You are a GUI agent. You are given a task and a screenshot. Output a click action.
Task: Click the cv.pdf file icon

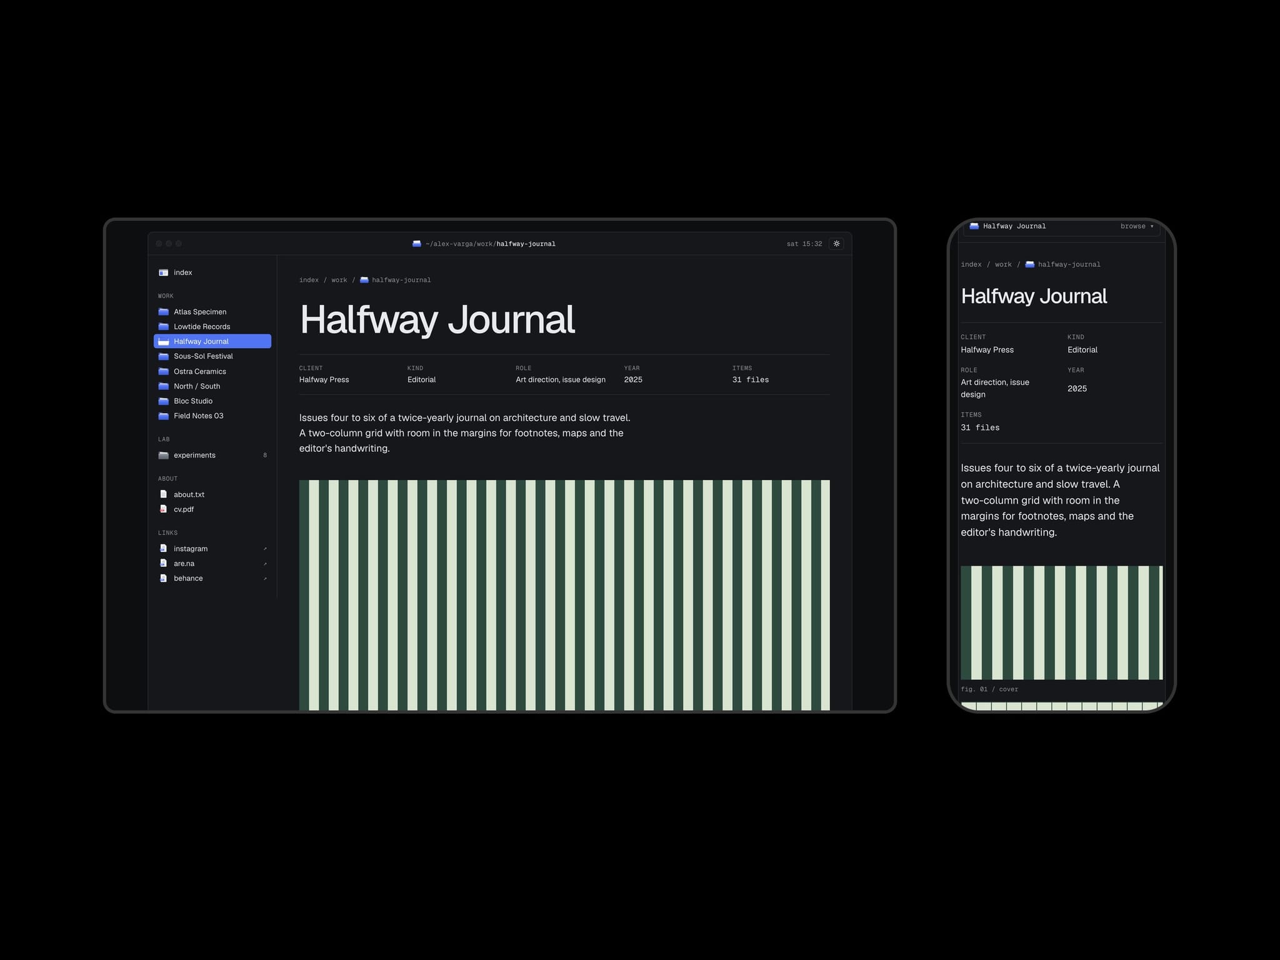point(164,509)
